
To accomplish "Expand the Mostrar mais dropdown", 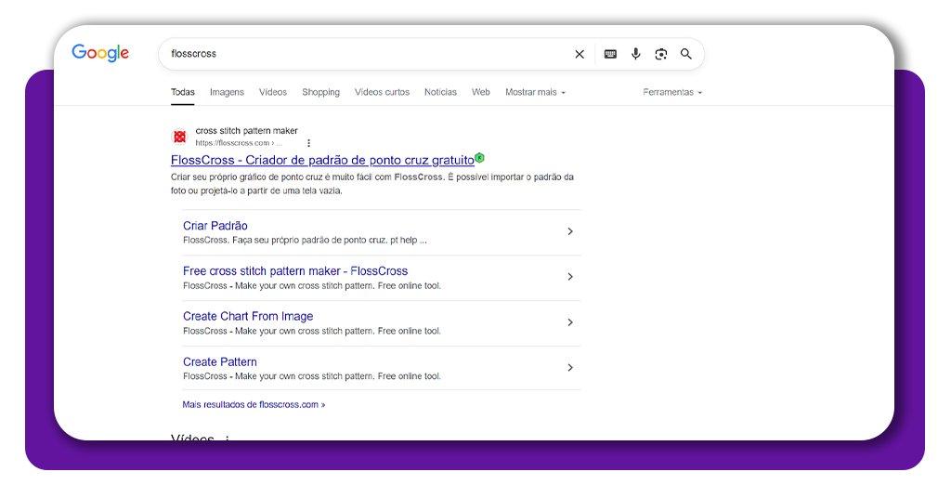I will tap(535, 92).
